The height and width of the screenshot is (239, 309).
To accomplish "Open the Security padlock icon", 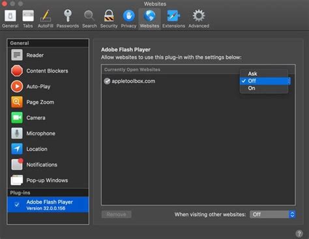I will click(x=109, y=16).
